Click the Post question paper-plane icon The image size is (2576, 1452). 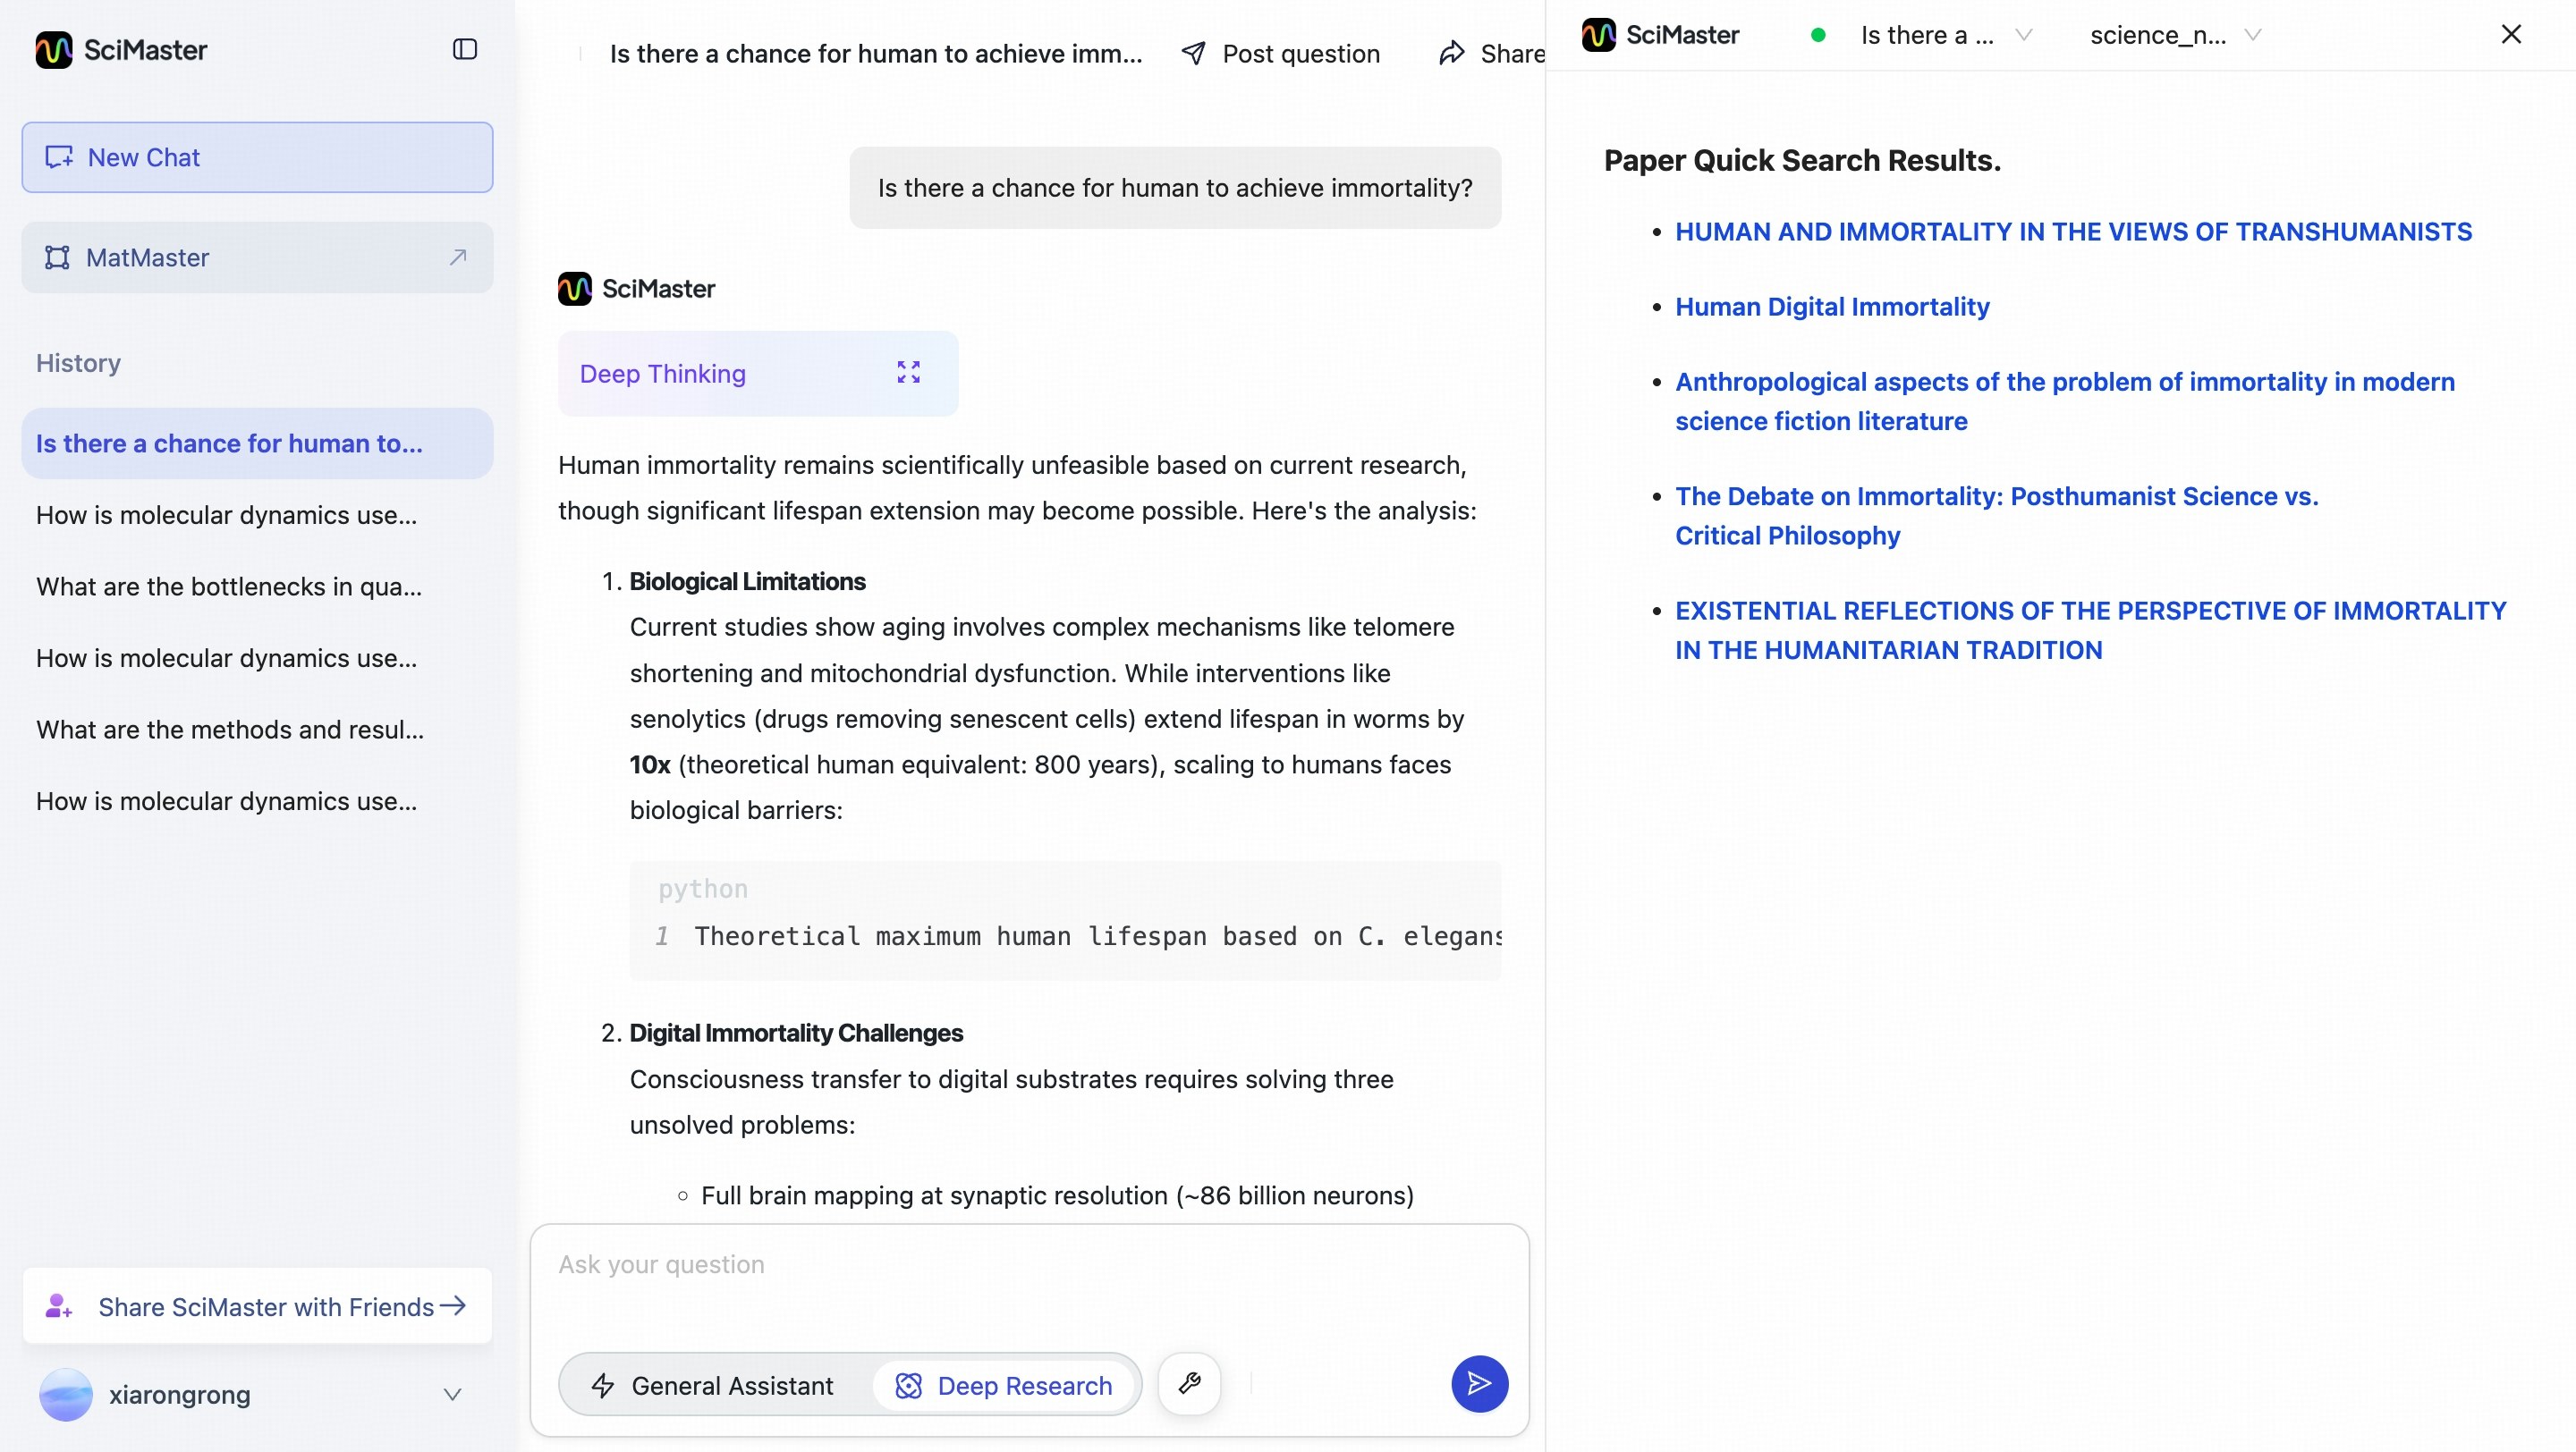click(1193, 53)
